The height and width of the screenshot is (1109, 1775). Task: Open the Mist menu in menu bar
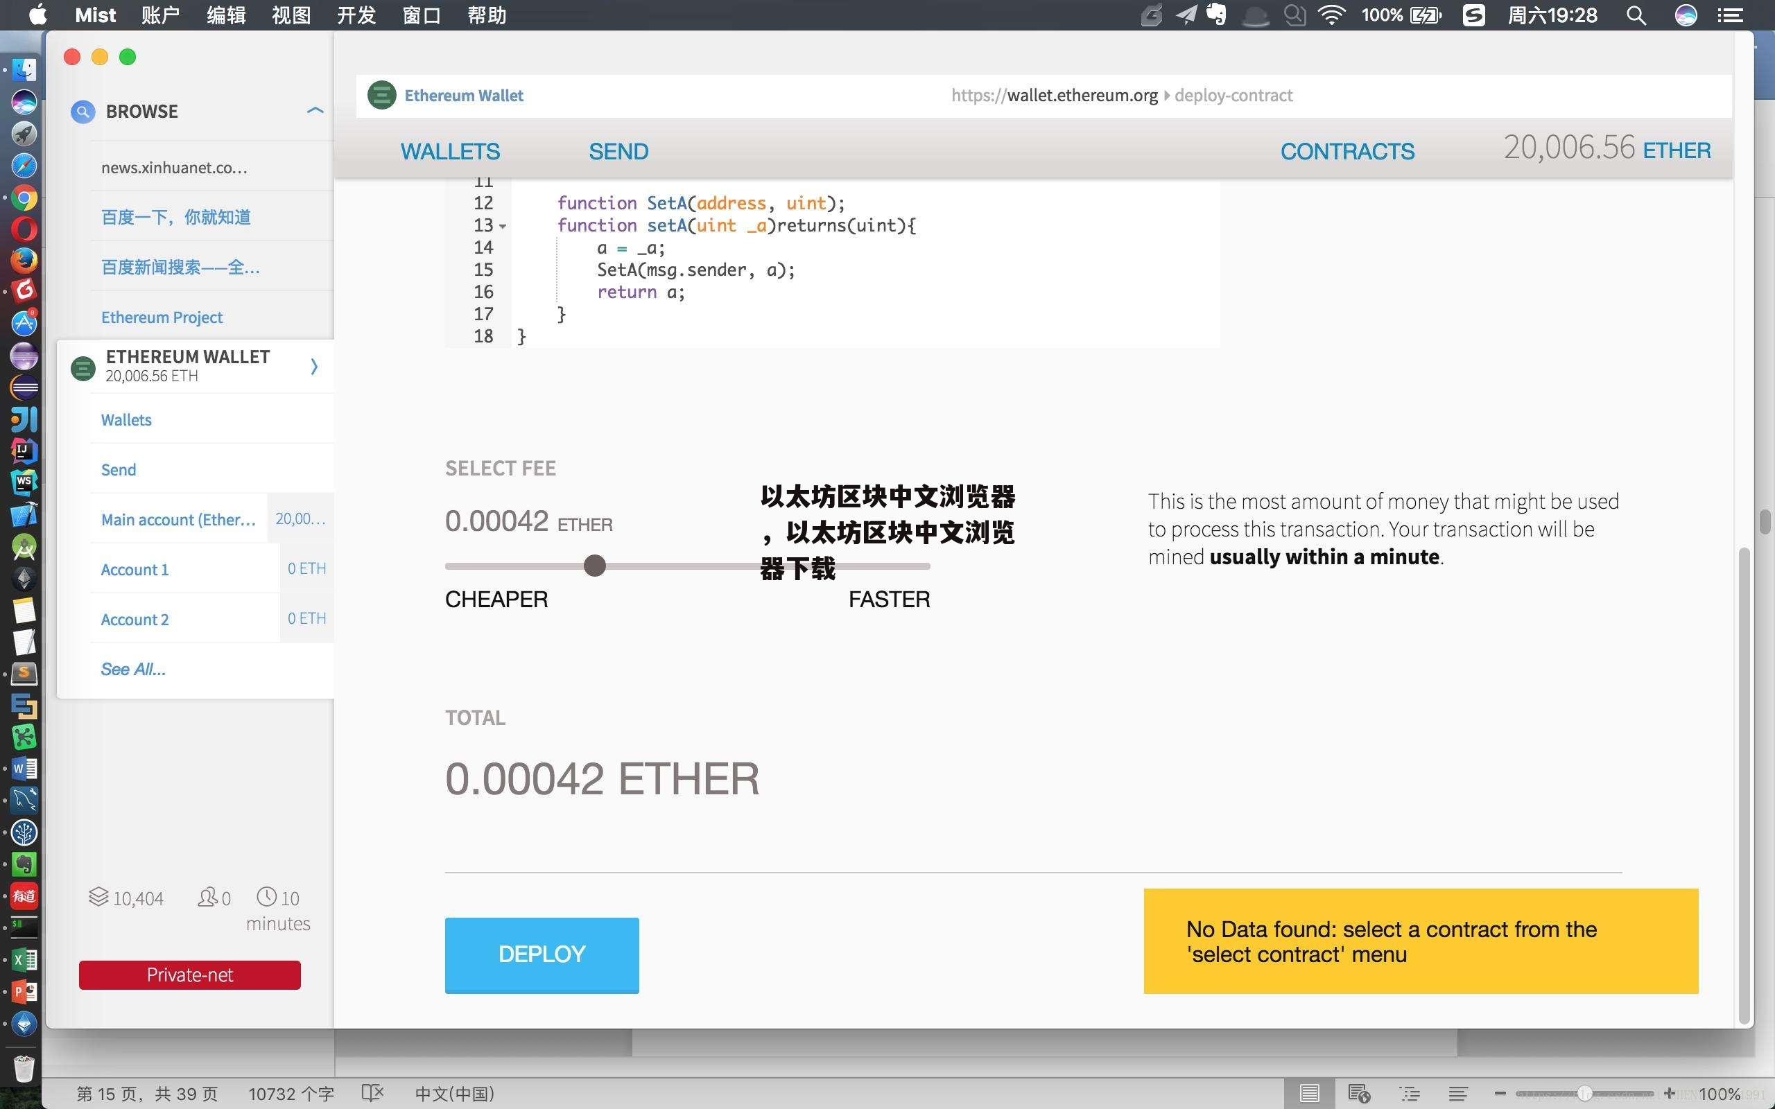(x=96, y=15)
